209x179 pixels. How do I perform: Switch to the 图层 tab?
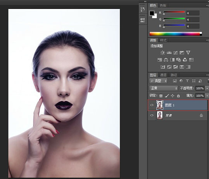[153, 75]
